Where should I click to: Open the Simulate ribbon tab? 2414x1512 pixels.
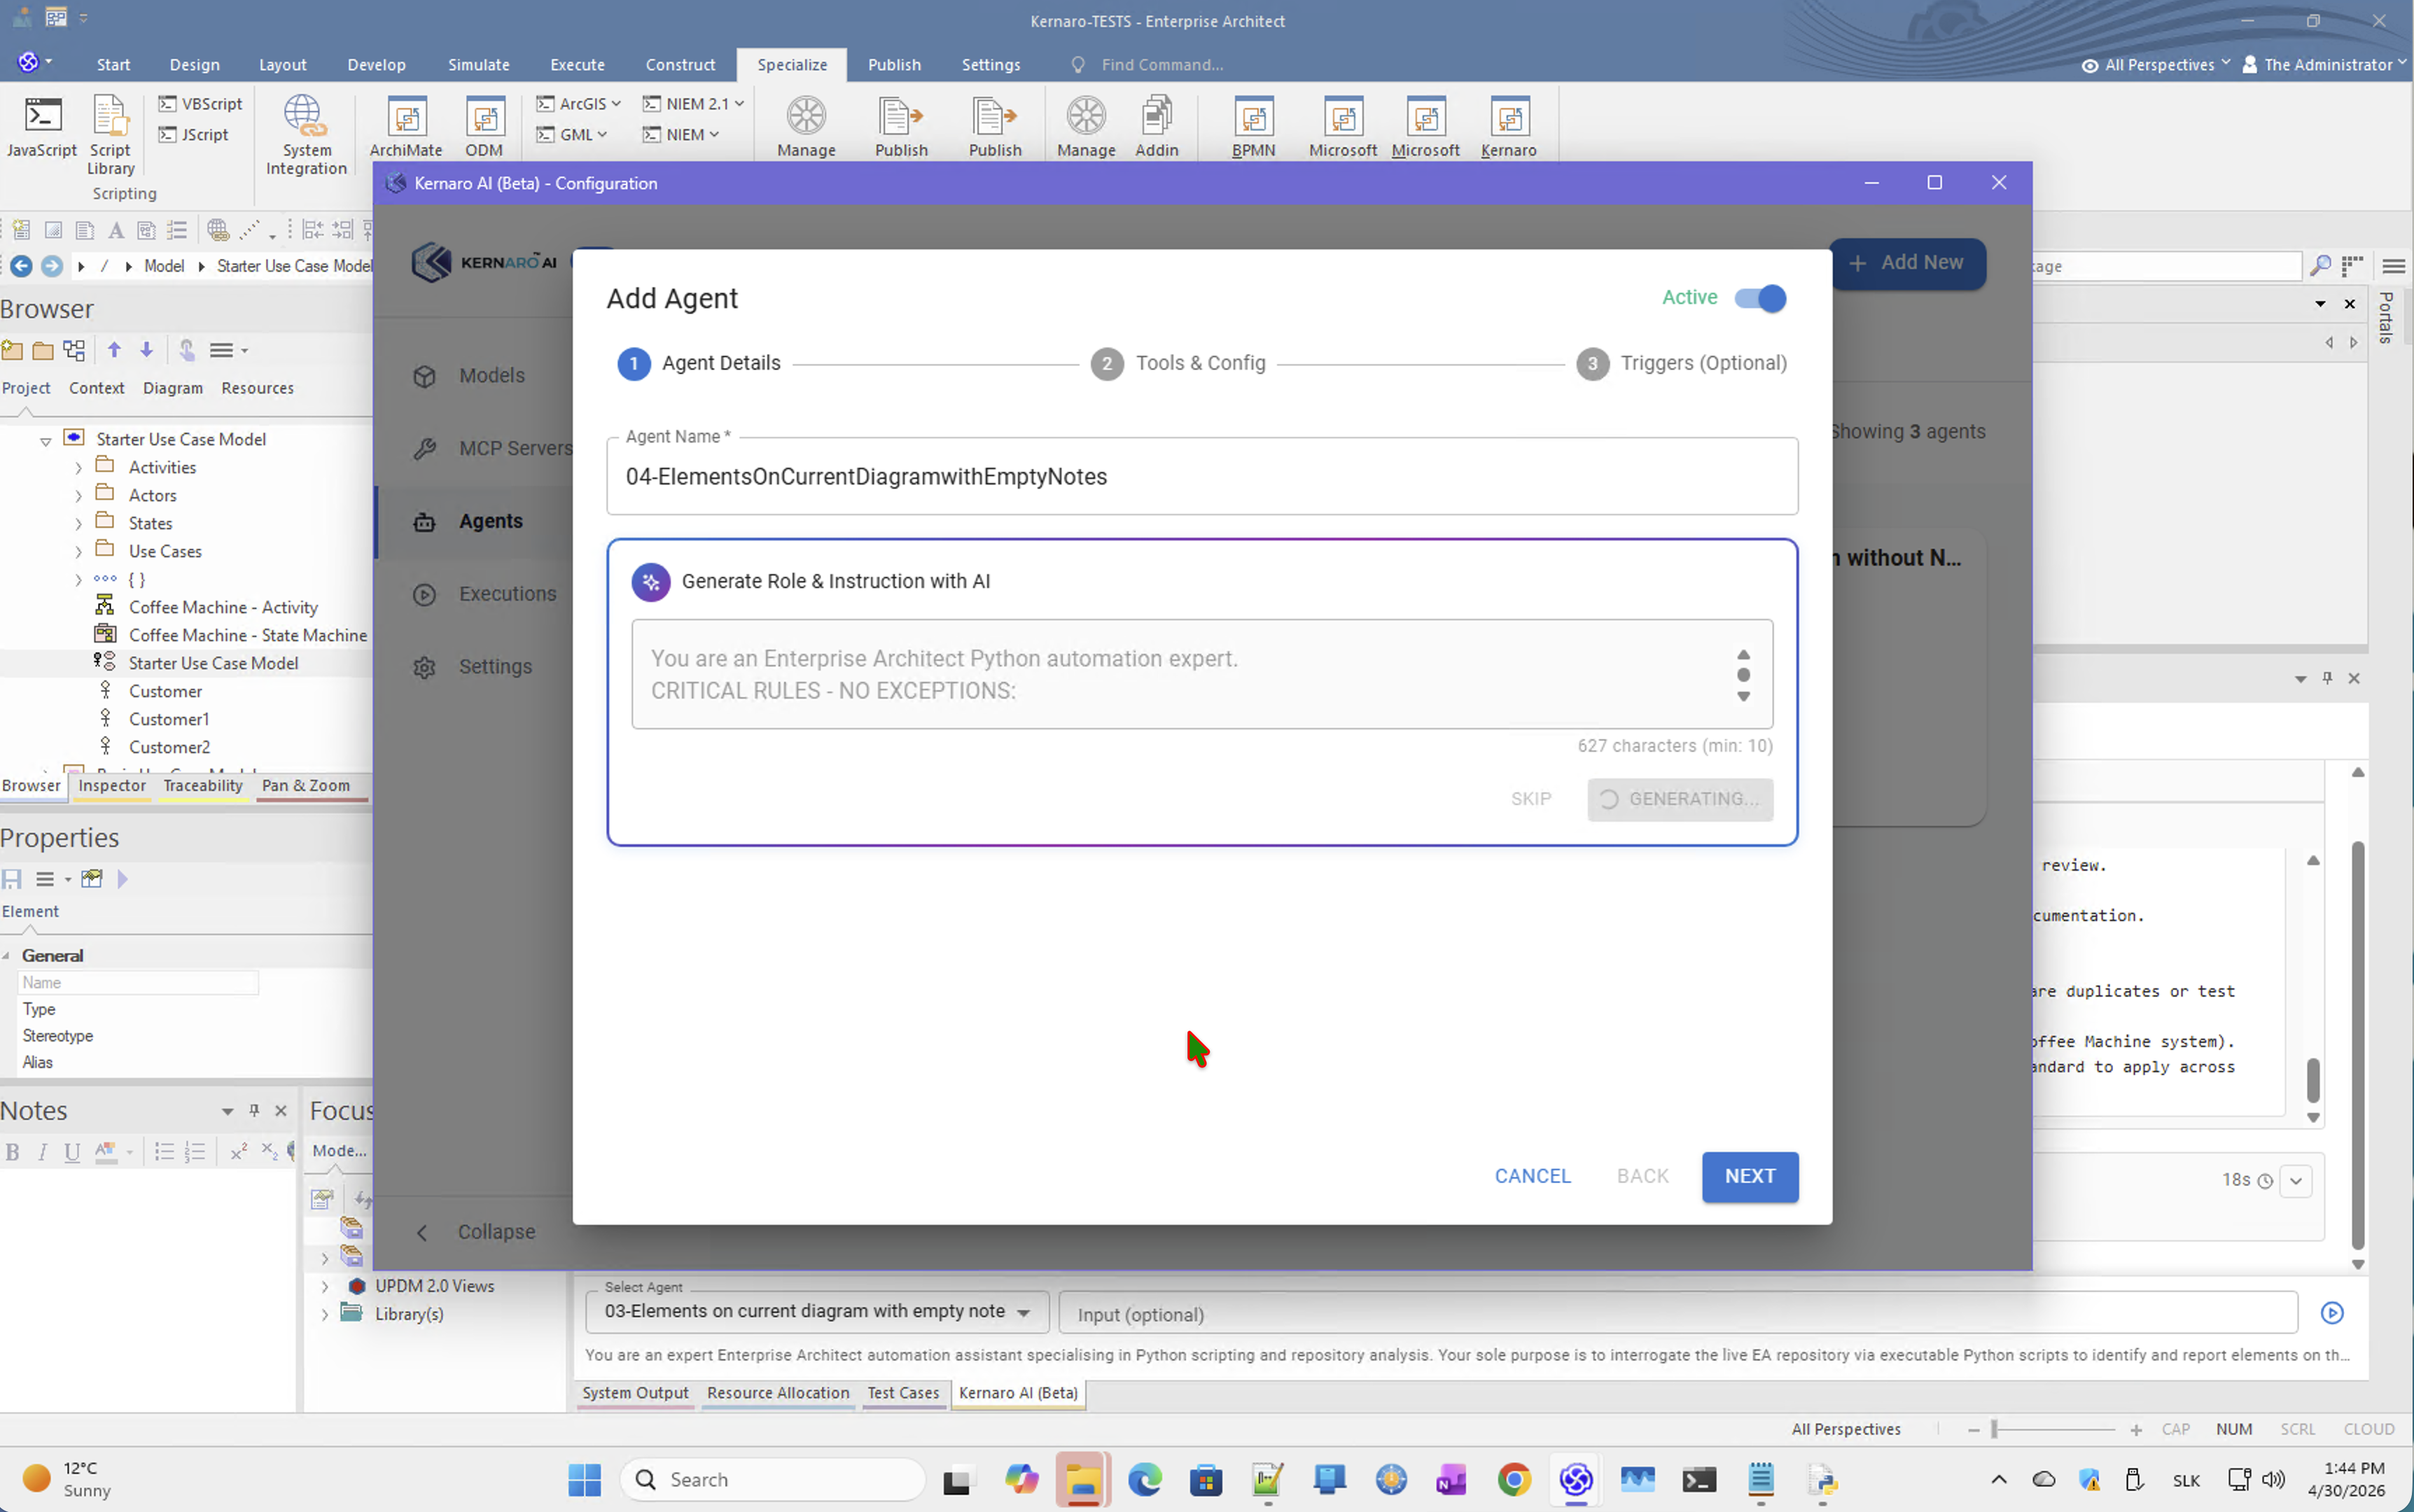[478, 64]
